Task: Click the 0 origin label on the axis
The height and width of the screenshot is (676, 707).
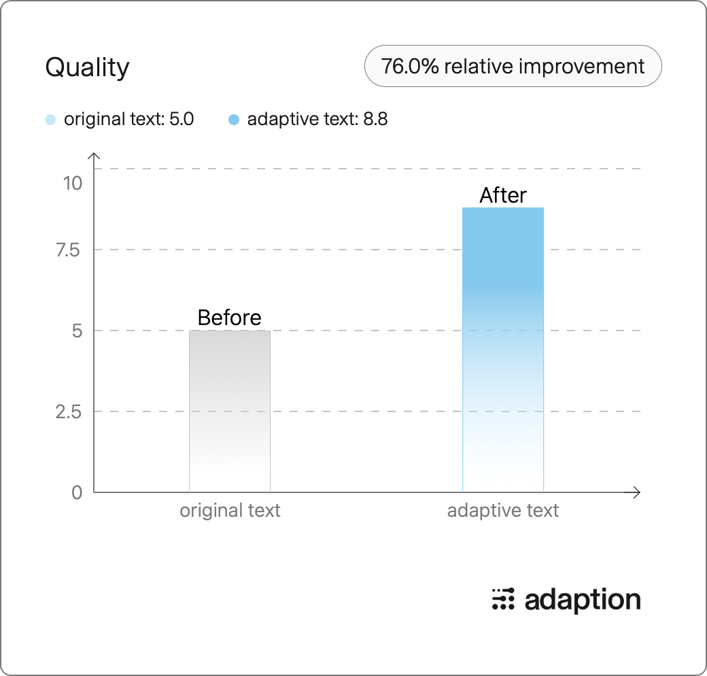Action: 77,492
